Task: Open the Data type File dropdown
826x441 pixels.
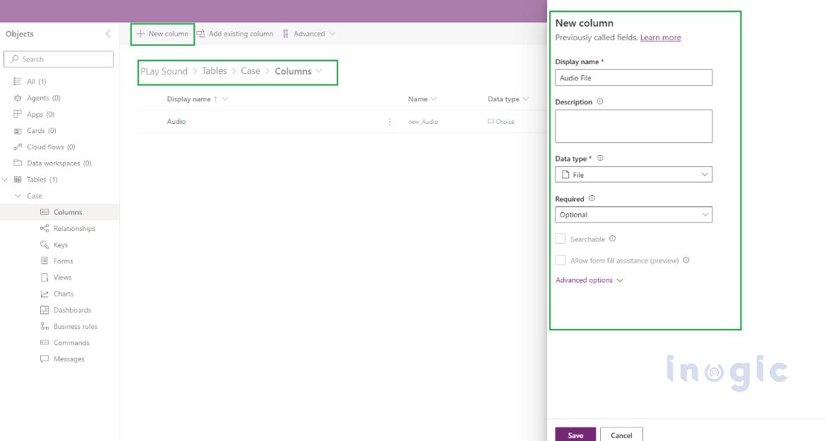Action: tap(633, 175)
